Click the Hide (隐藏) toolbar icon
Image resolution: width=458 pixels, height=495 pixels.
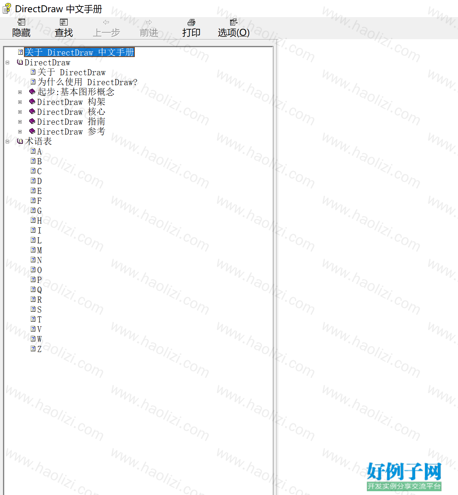[22, 22]
